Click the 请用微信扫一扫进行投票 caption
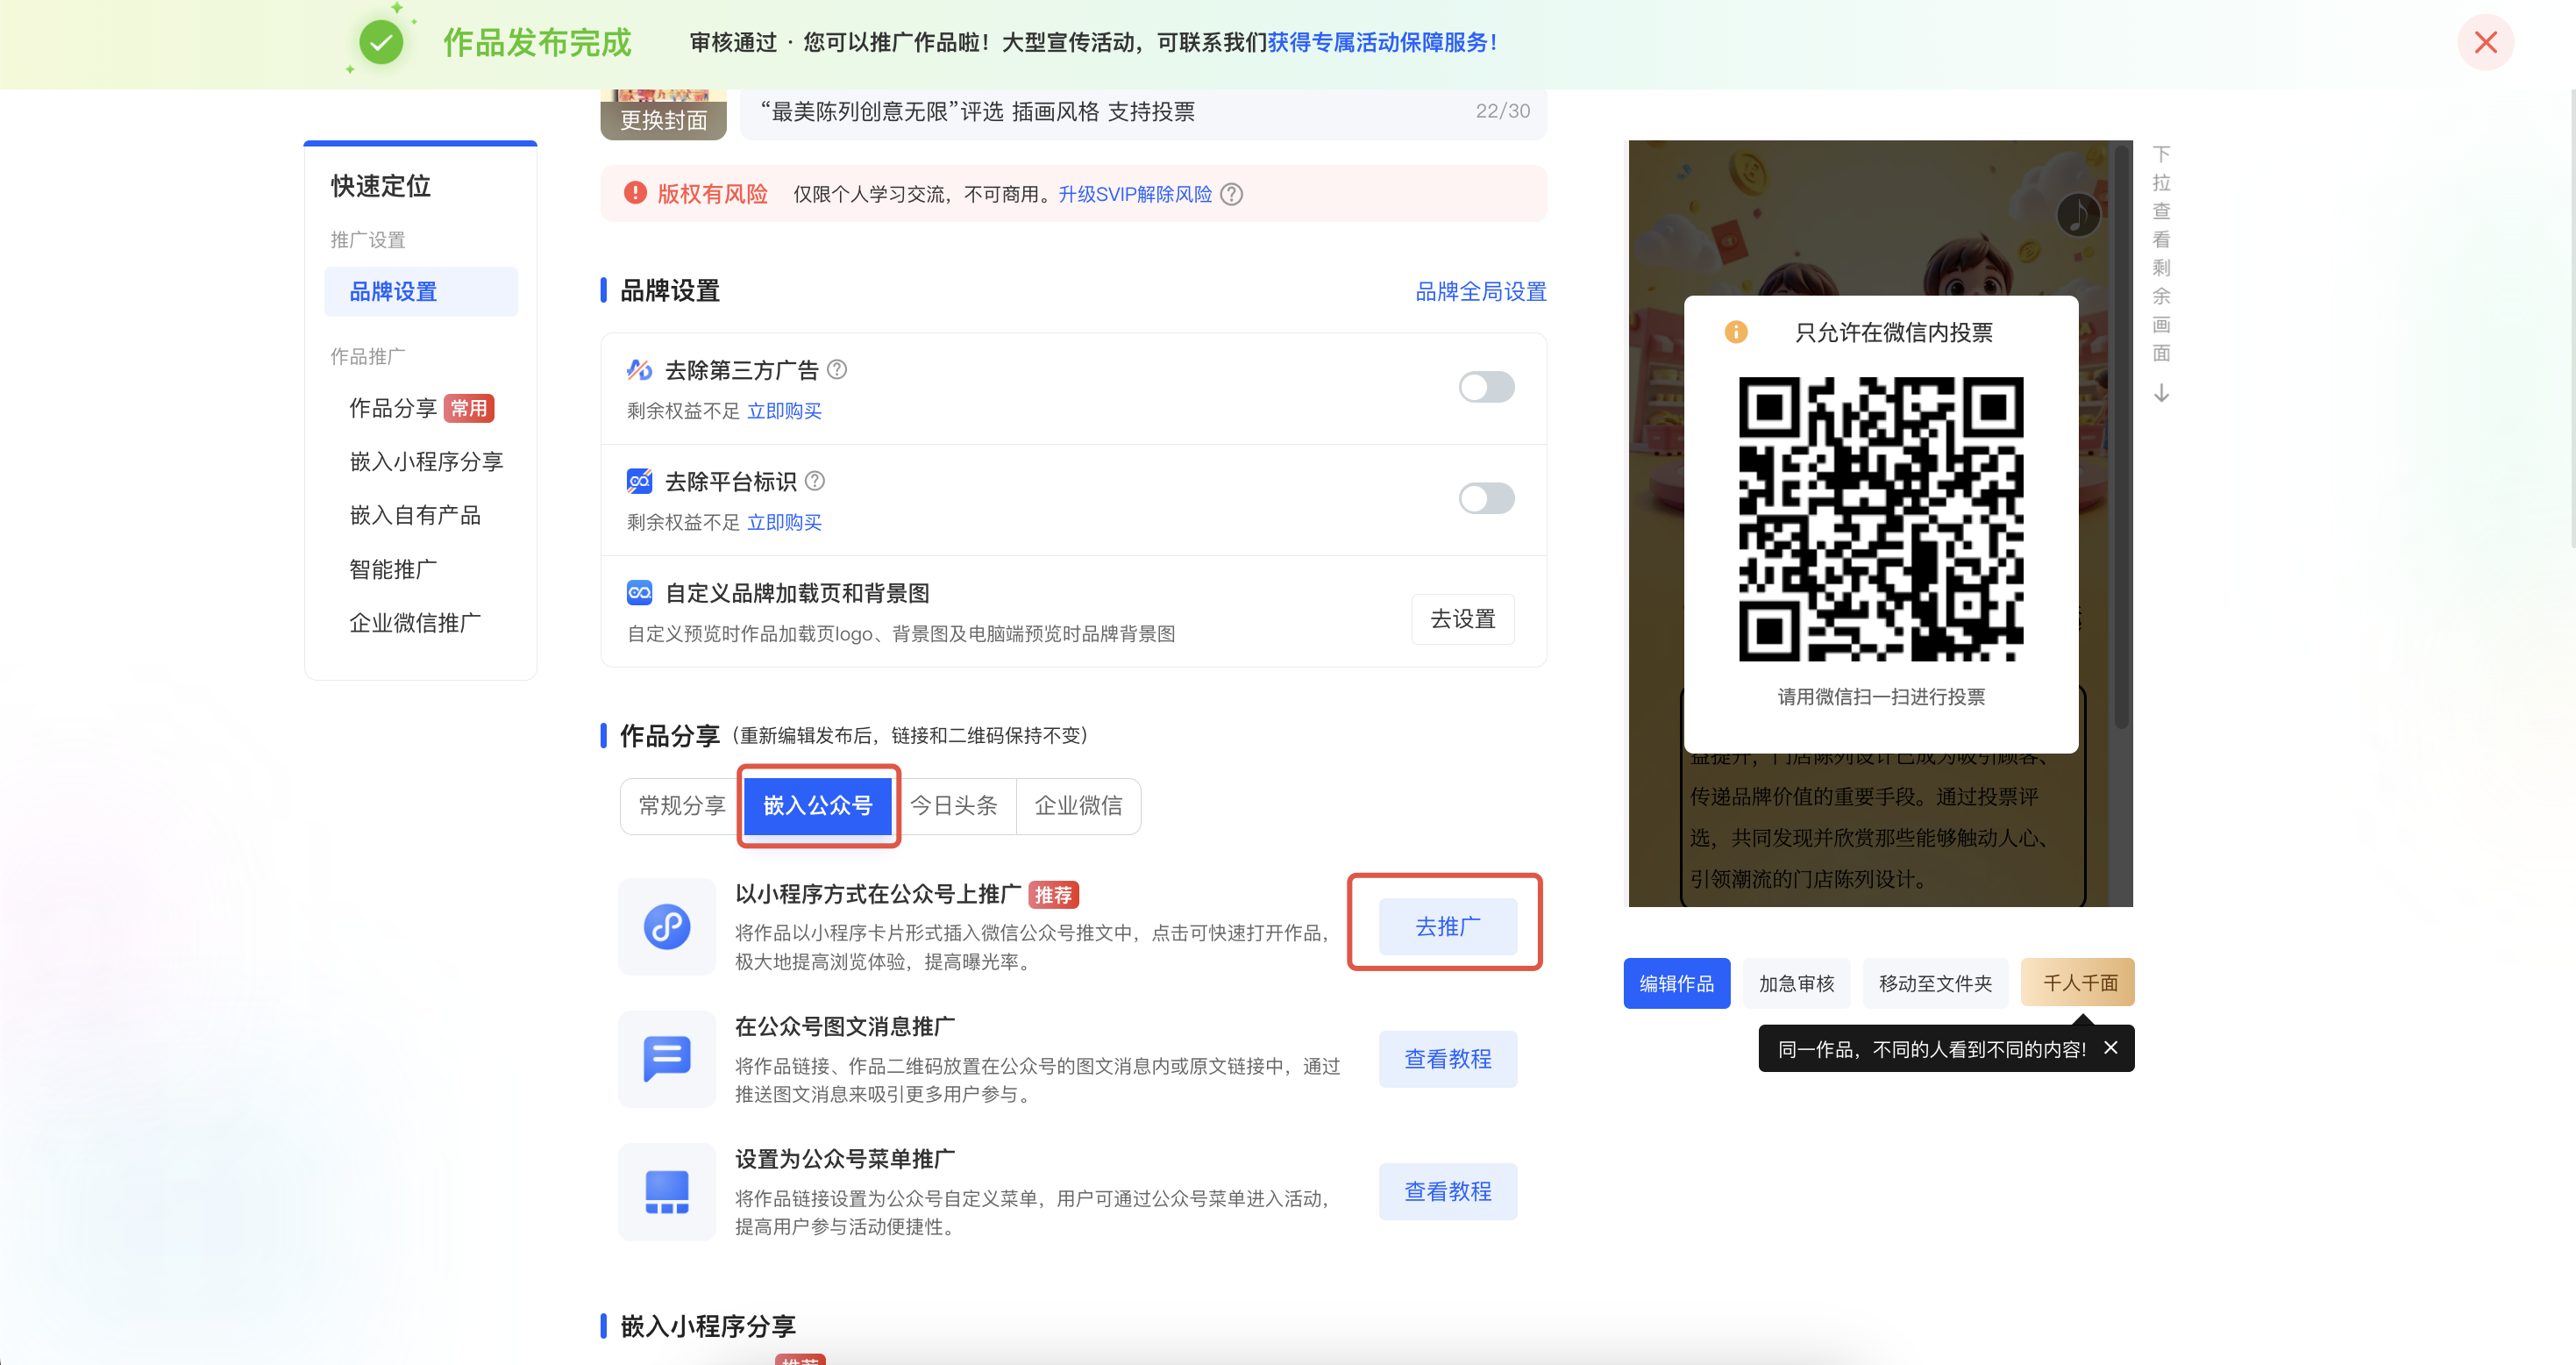Viewport: 2576px width, 1365px height. [1881, 697]
